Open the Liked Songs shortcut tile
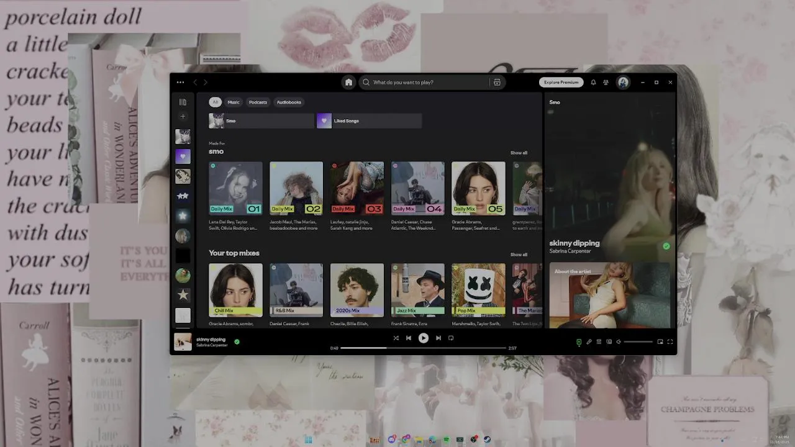 [369, 120]
